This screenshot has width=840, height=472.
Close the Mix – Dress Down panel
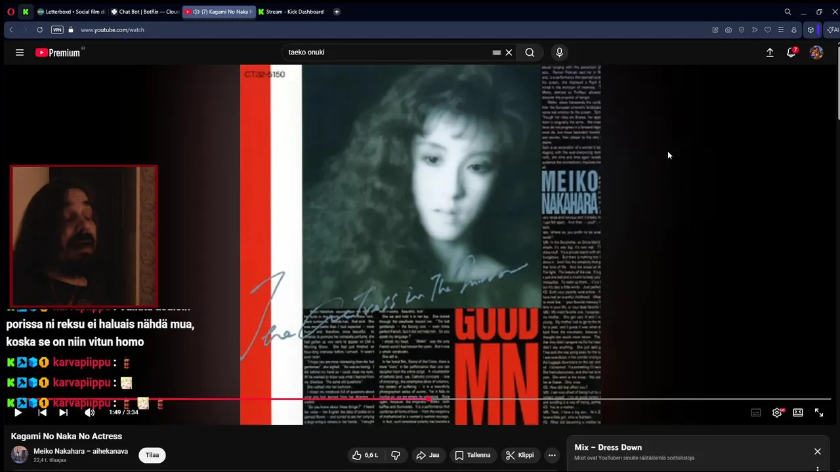coord(818,452)
